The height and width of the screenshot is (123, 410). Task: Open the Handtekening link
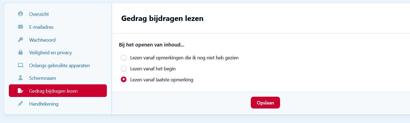click(x=44, y=104)
